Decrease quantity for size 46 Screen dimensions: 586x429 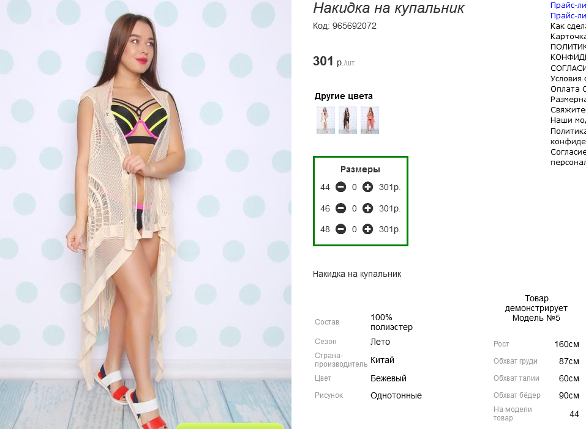(x=341, y=208)
